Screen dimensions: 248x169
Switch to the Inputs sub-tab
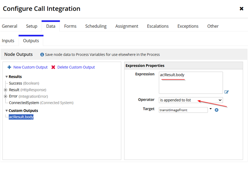tap(8, 41)
